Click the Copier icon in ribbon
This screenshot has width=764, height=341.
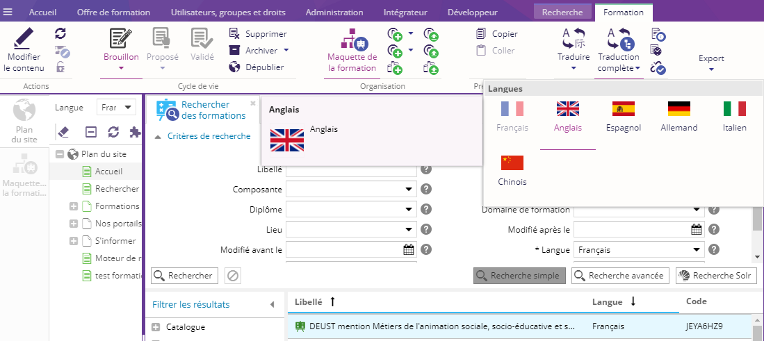481,33
